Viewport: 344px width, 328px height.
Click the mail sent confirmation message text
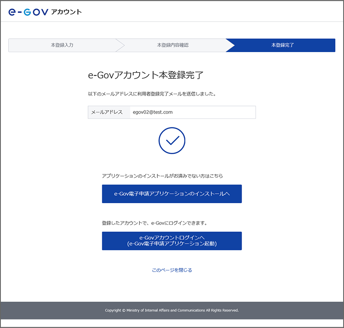[153, 94]
